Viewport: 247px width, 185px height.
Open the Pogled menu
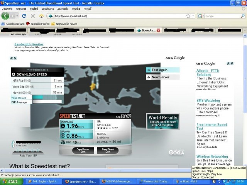(x=34, y=8)
